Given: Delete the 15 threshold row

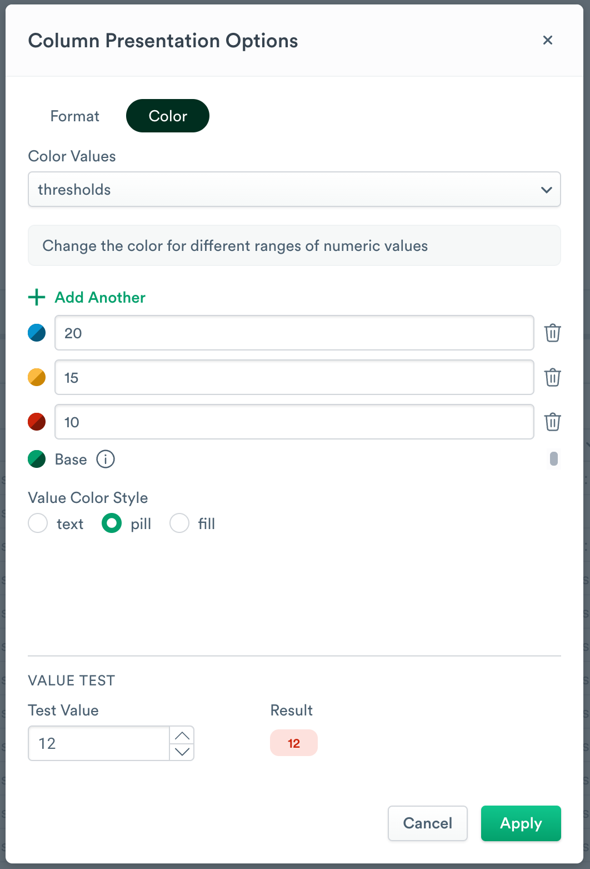Looking at the screenshot, I should pyautogui.click(x=552, y=377).
